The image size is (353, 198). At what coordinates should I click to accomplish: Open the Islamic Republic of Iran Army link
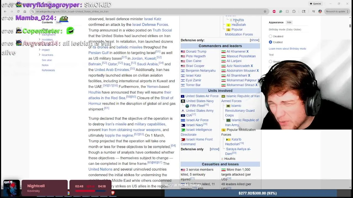pos(242,123)
